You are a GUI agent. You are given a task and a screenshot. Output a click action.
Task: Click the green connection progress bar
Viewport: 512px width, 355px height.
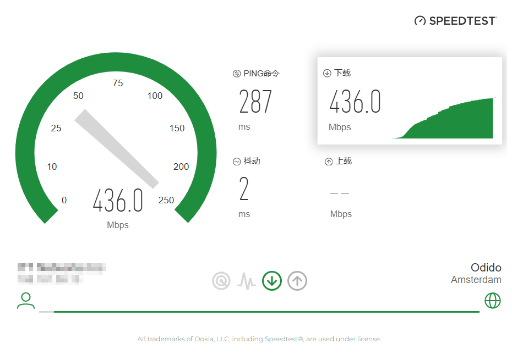point(264,312)
